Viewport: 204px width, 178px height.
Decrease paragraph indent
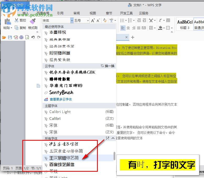139,20
